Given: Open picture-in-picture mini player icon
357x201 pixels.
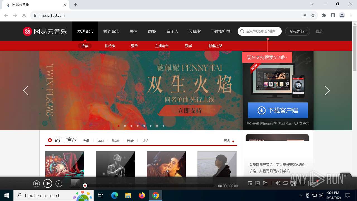Looking at the screenshot, I should (x=250, y=183).
